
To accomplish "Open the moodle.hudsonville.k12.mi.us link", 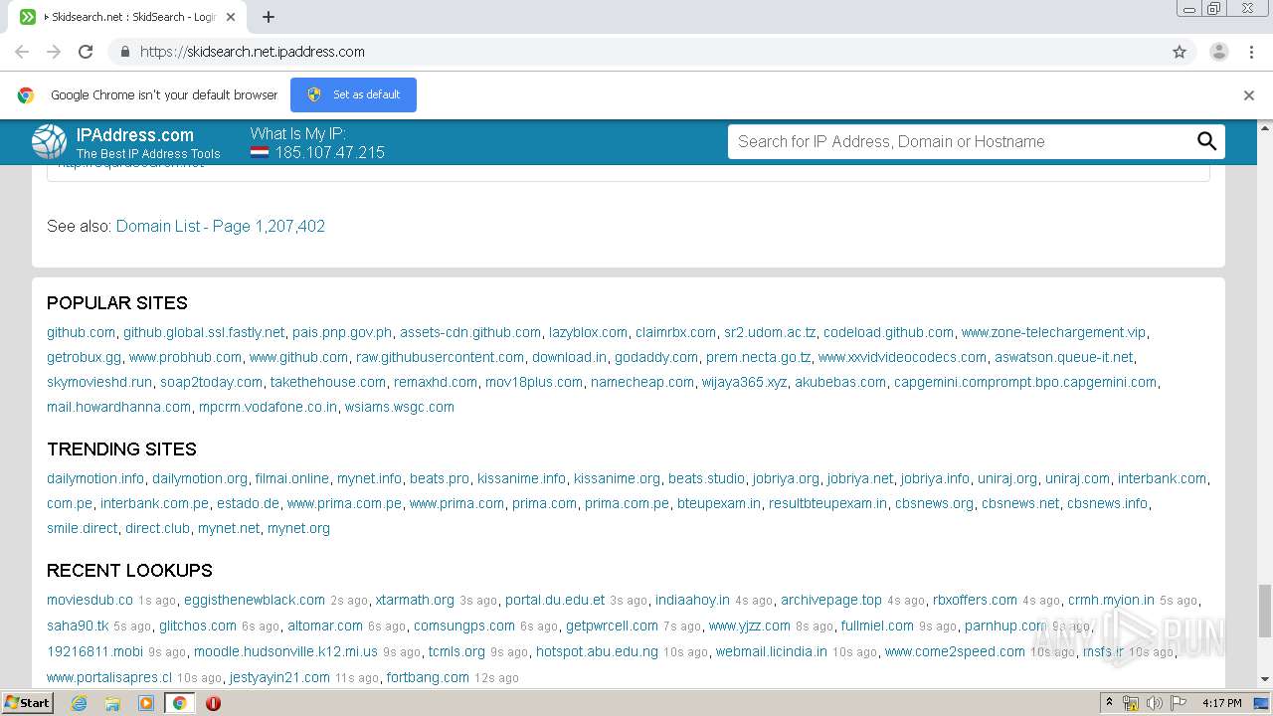I will pyautogui.click(x=285, y=651).
